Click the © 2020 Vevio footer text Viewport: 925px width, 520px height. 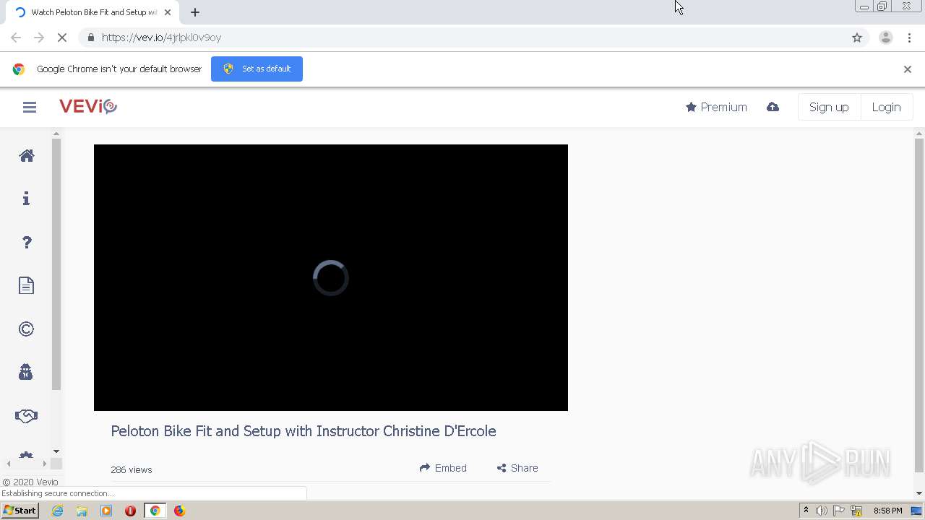point(30,482)
